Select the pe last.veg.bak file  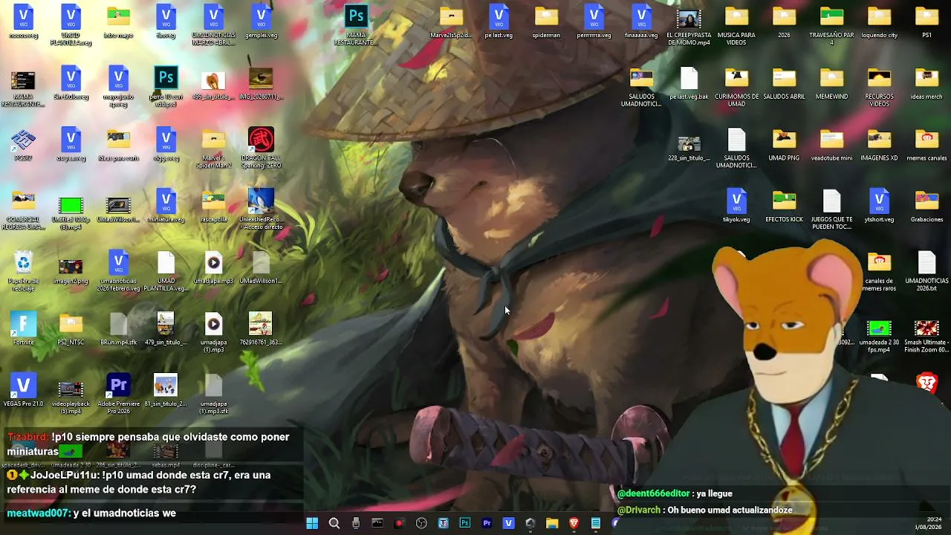689,82
